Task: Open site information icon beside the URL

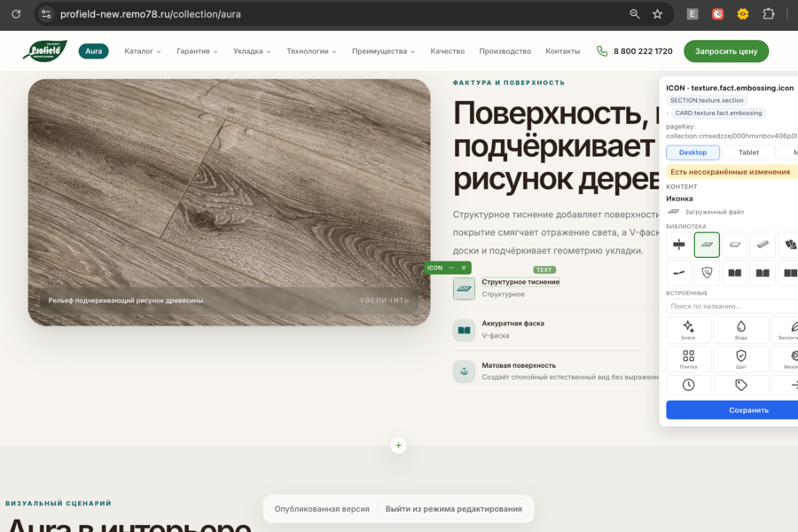Action: click(x=46, y=14)
